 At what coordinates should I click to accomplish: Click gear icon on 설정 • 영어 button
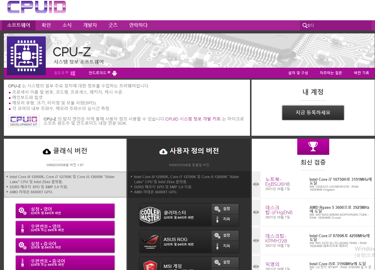click(x=22, y=211)
